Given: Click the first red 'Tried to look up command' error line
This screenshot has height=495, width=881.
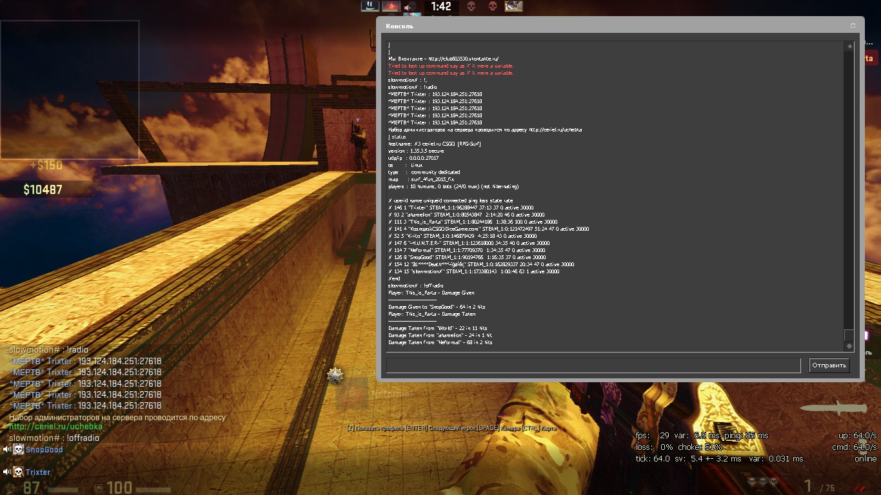Looking at the screenshot, I should (x=451, y=66).
